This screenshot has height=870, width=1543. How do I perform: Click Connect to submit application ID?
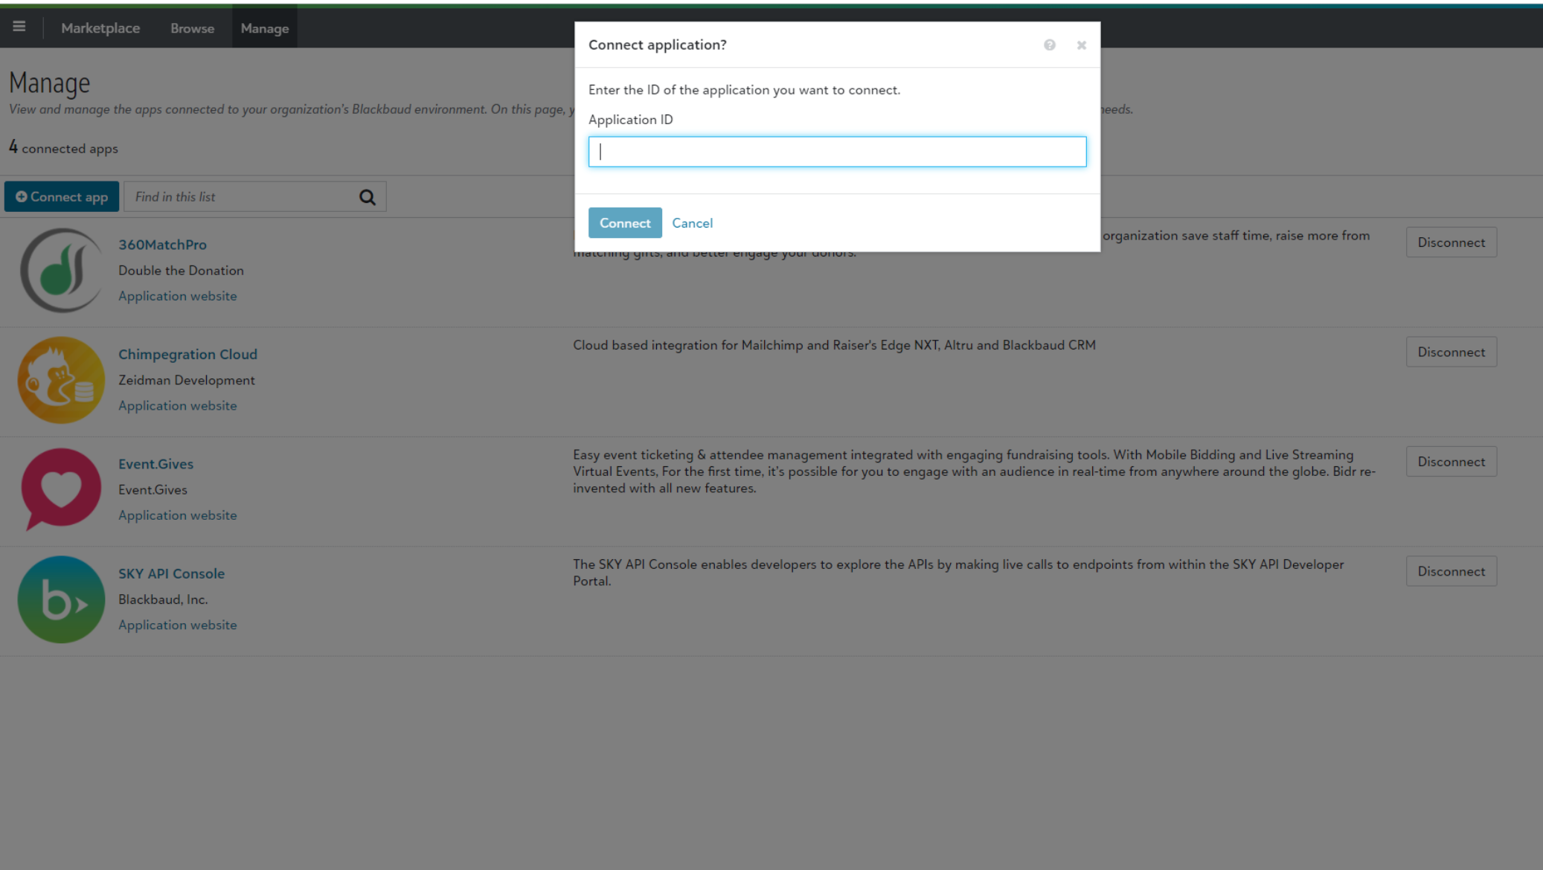click(625, 222)
